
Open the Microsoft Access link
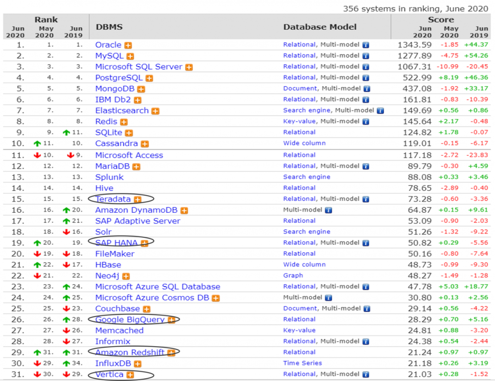(x=129, y=155)
